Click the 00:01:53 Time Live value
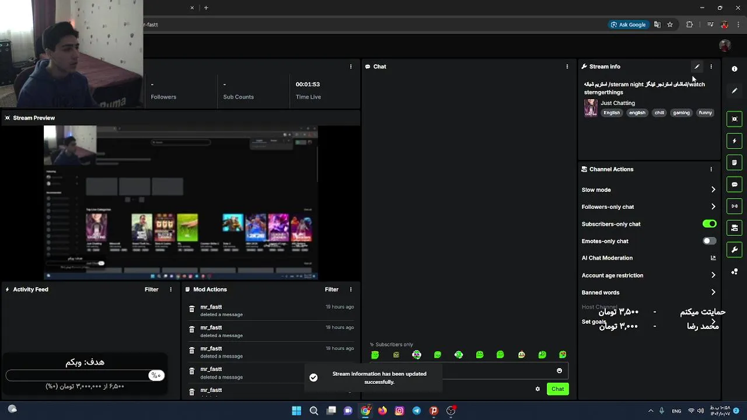 click(x=308, y=84)
